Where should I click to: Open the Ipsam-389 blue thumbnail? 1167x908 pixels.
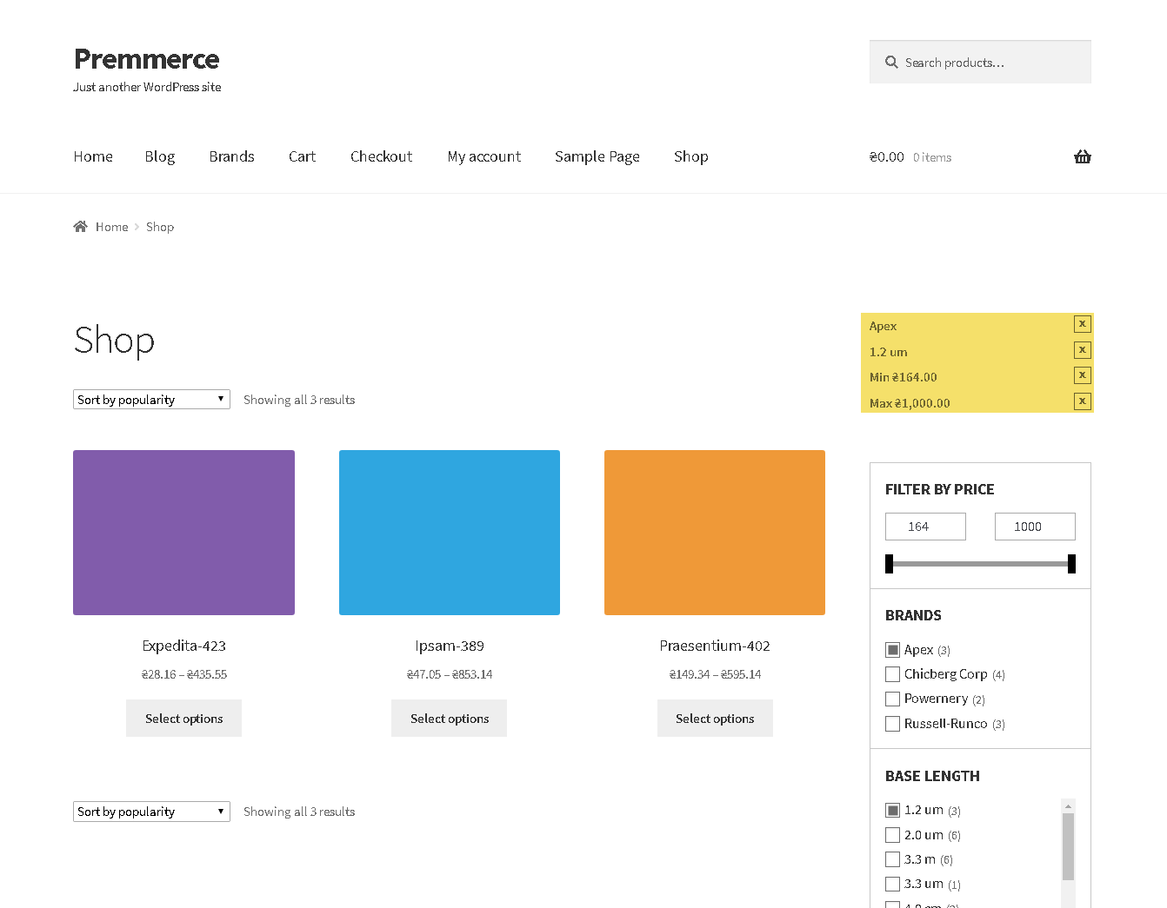pos(450,533)
